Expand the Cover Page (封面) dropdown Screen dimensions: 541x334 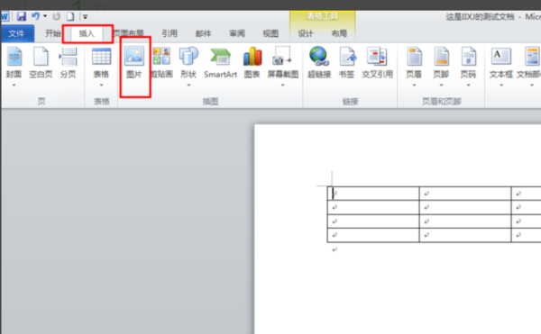(x=14, y=85)
